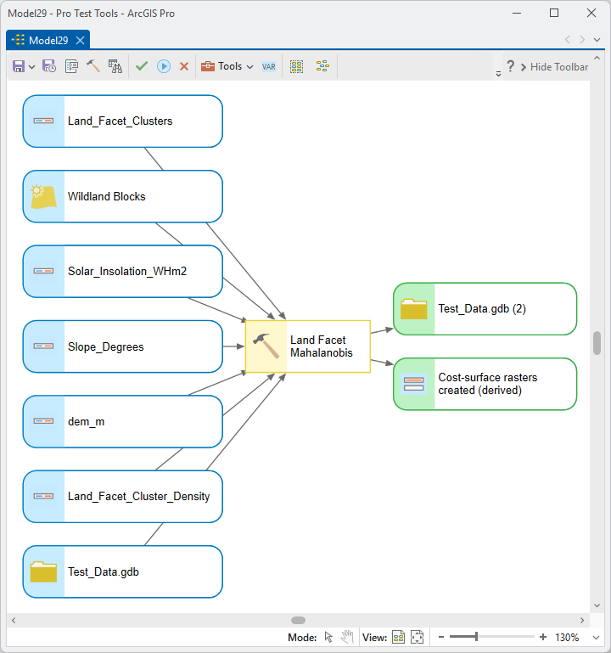This screenshot has height=653, width=611.
Task: Open the tab list dropdown chevron
Action: click(x=597, y=40)
